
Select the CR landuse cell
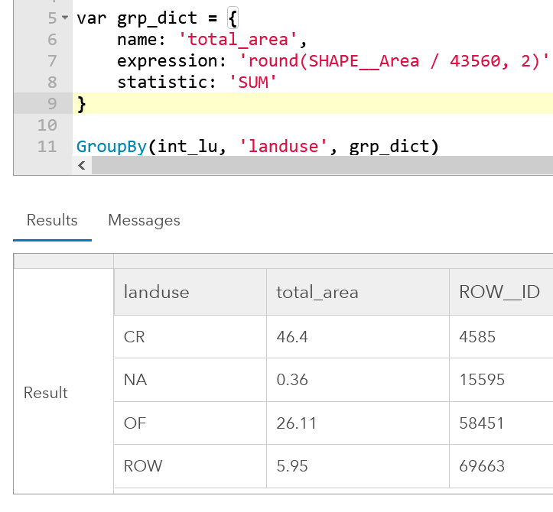[x=134, y=336]
